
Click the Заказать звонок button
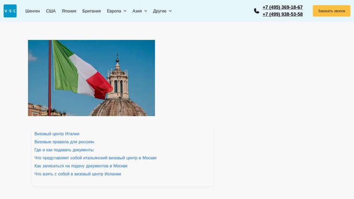click(331, 11)
